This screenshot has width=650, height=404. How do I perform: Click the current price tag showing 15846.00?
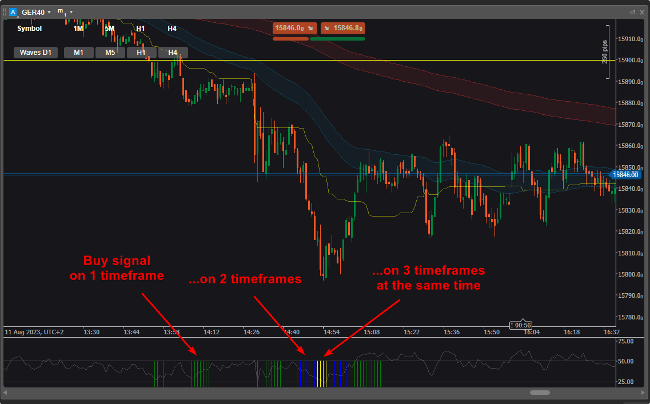pos(626,175)
